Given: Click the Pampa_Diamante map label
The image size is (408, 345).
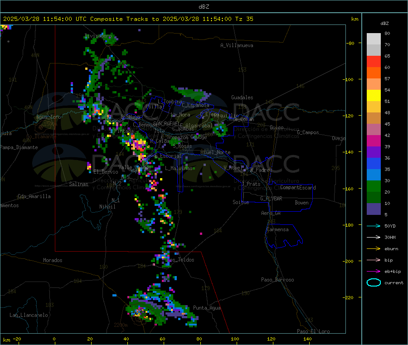Looking at the screenshot, I should 19,147.
